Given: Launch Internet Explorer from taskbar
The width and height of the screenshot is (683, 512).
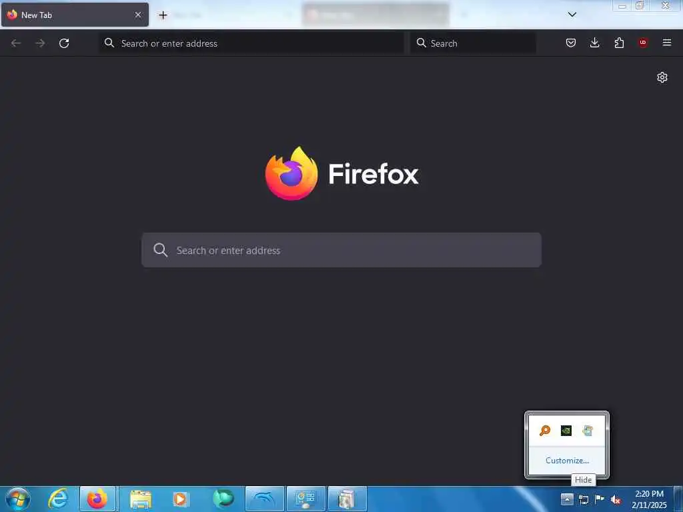Looking at the screenshot, I should point(58,499).
